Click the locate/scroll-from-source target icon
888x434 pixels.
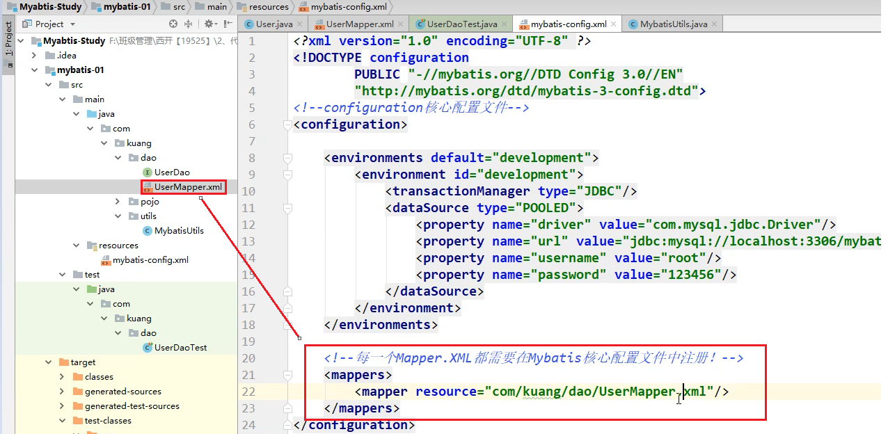[x=173, y=24]
